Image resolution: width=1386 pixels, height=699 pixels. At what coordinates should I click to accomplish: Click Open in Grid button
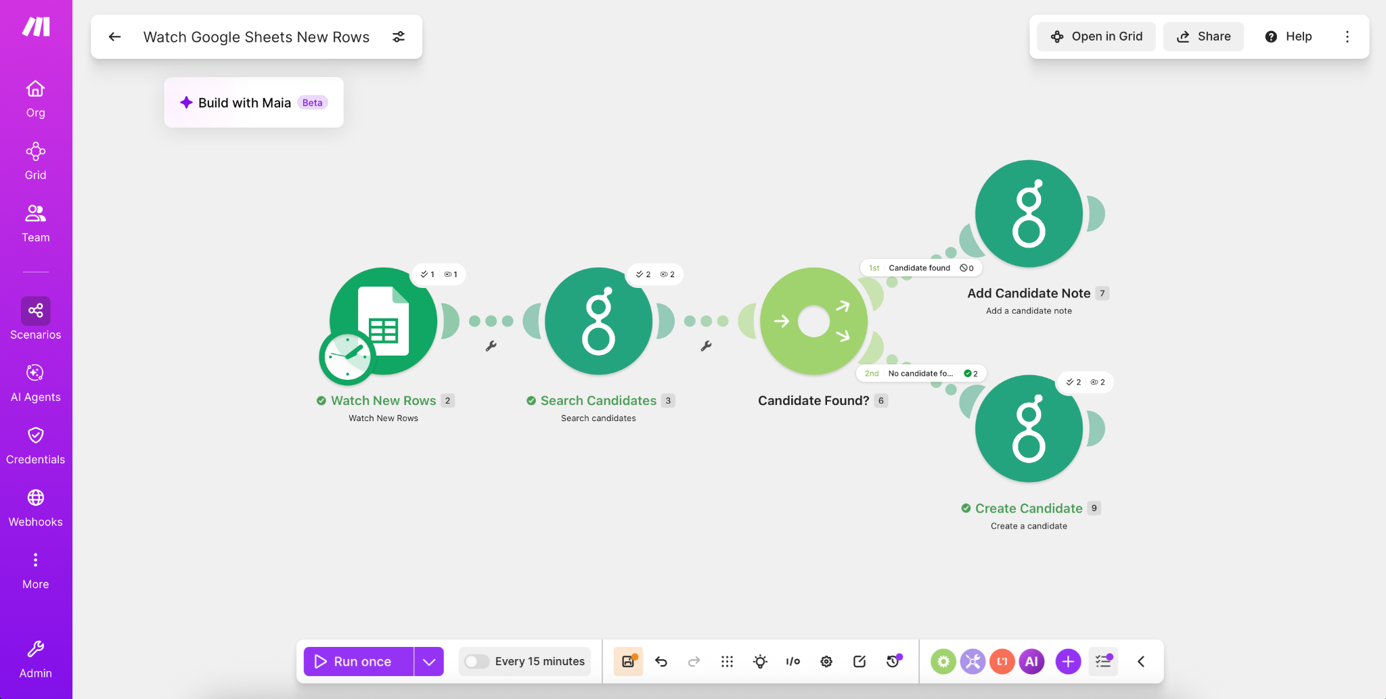[1096, 37]
